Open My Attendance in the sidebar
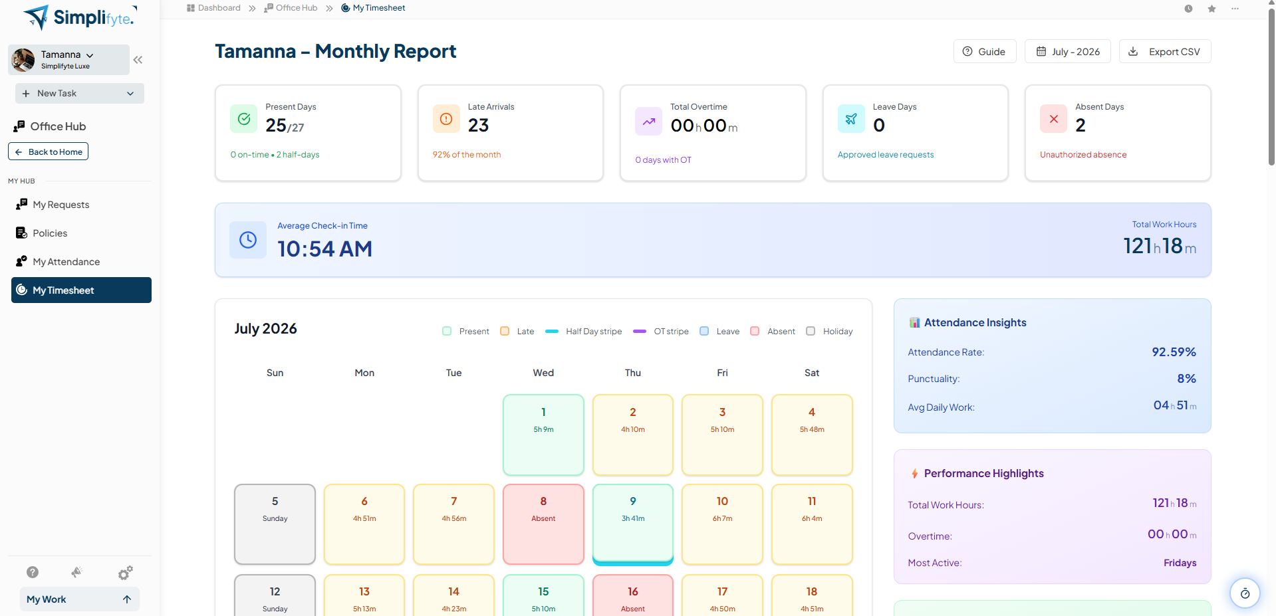This screenshot has height=616, width=1276. pyautogui.click(x=81, y=262)
